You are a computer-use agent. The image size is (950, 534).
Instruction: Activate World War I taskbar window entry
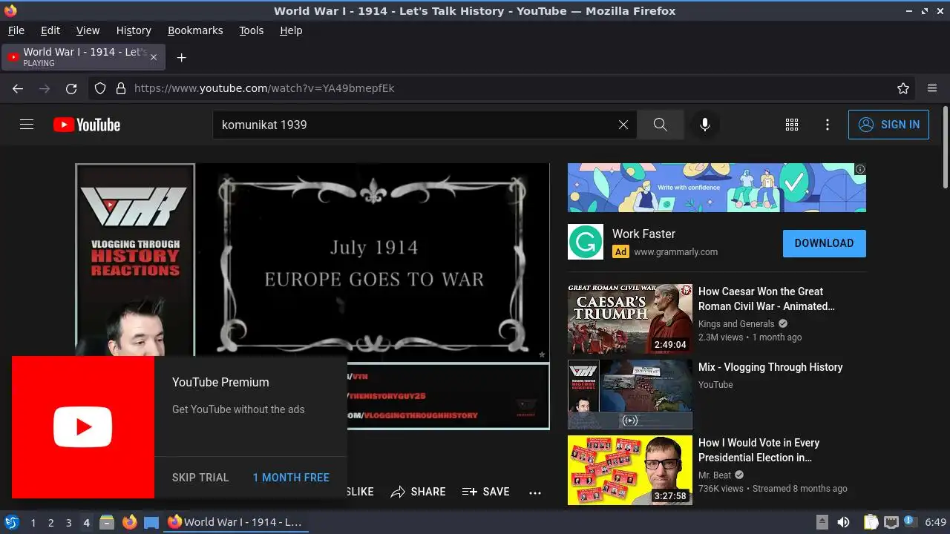coord(235,522)
